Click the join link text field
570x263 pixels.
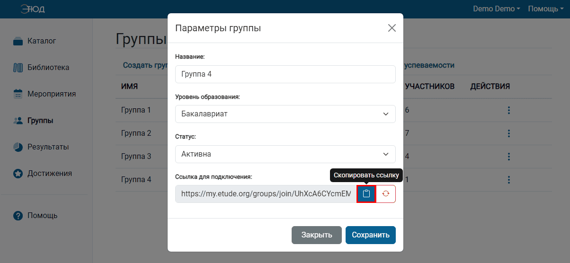[x=266, y=194]
